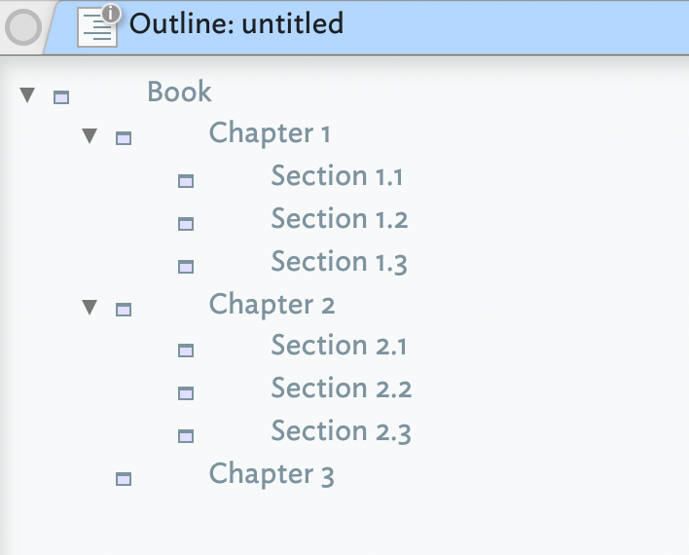Click the note icon beside Section 1.1
The width and height of the screenshot is (689, 555).
coord(186,181)
